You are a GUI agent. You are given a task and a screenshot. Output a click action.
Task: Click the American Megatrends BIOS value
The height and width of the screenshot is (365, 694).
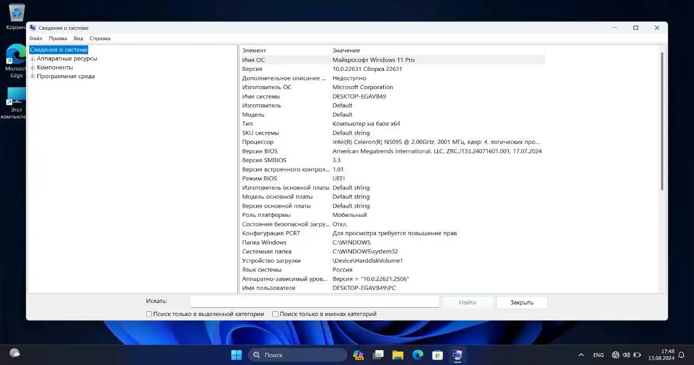[x=437, y=151]
